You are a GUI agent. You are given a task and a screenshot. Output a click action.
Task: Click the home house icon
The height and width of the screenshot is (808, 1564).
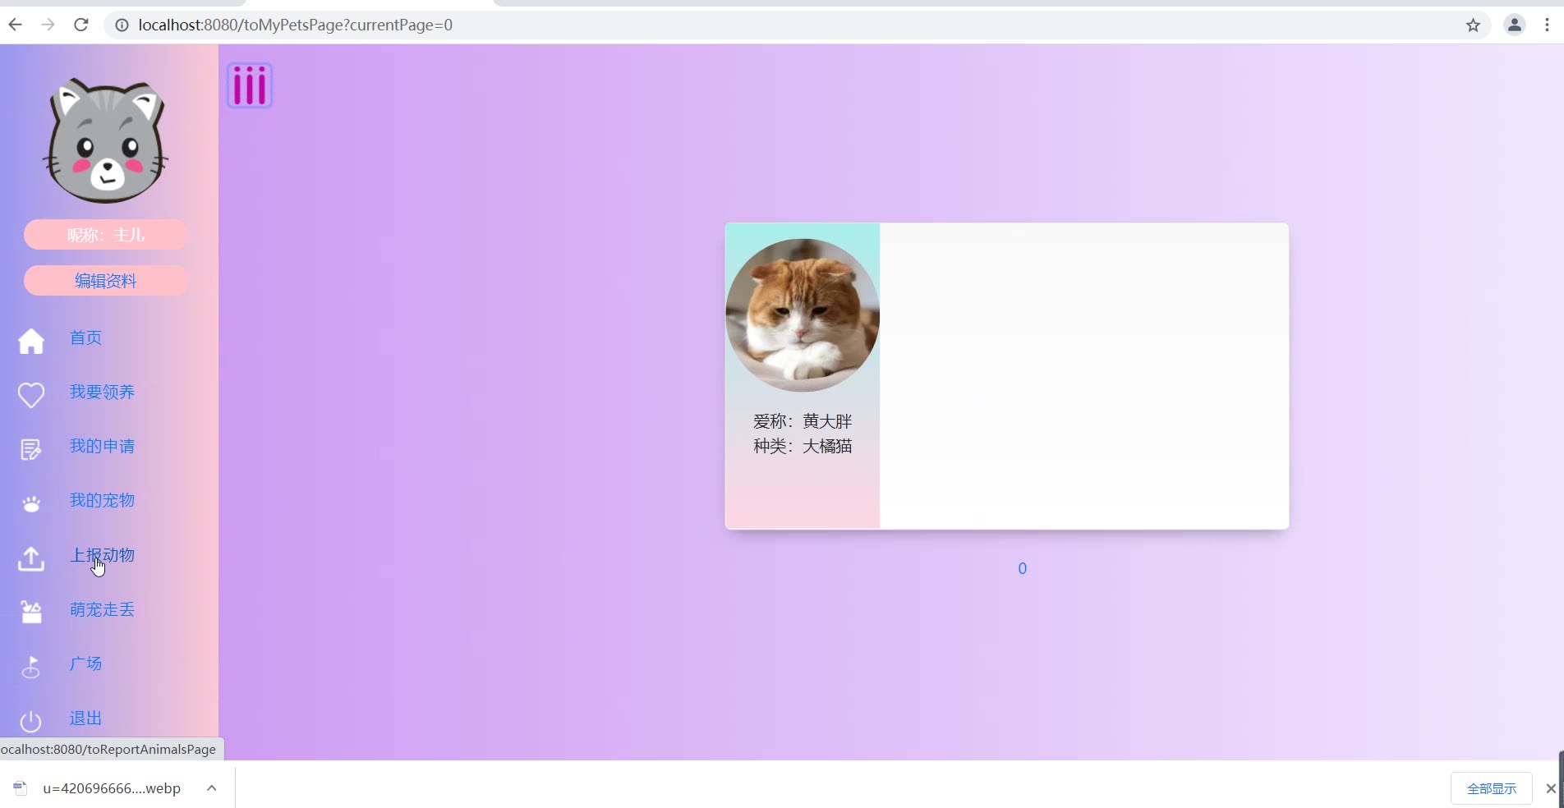coord(31,341)
